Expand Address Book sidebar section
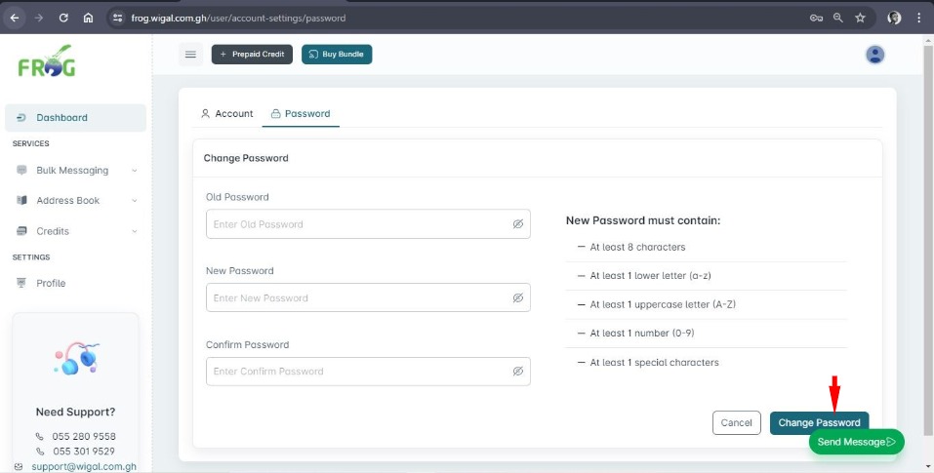 point(75,201)
